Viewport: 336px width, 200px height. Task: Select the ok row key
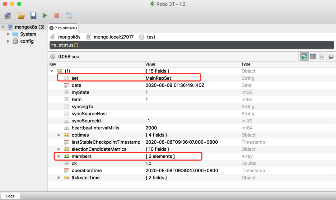click(x=74, y=163)
